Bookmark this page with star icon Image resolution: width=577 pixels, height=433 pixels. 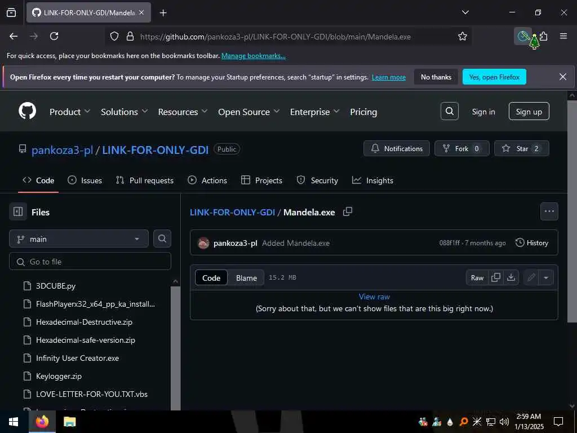point(462,36)
